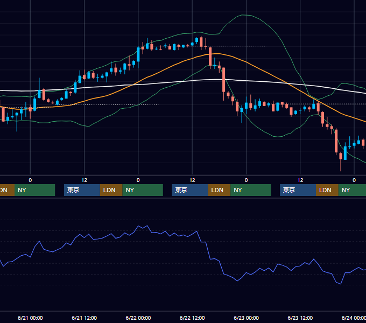Click the 6/21 12:00 date label
This screenshot has height=323, width=366.
[x=85, y=318]
